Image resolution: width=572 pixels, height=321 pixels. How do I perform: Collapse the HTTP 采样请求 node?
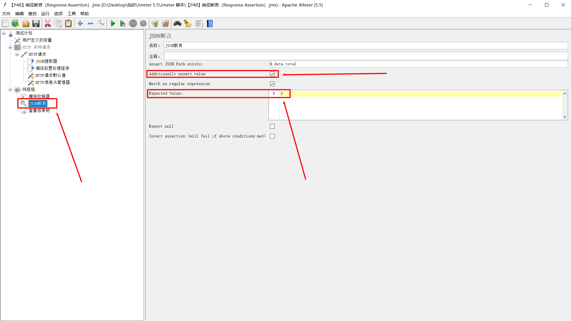10,47
